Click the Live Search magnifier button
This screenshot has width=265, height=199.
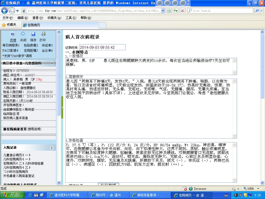(x=257, y=11)
